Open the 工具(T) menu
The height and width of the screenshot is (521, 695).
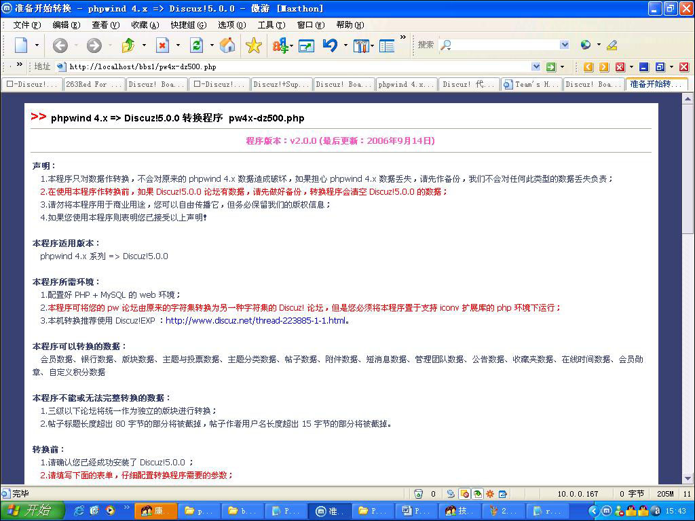[x=271, y=25]
